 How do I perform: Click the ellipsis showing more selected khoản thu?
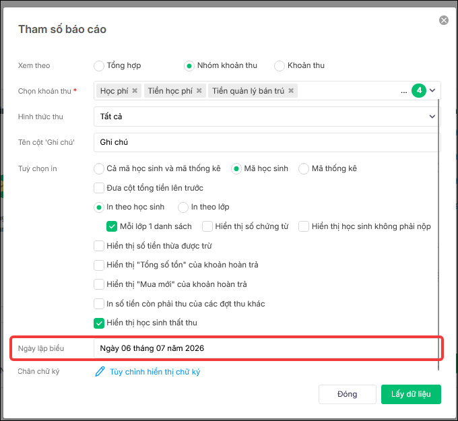tap(403, 92)
